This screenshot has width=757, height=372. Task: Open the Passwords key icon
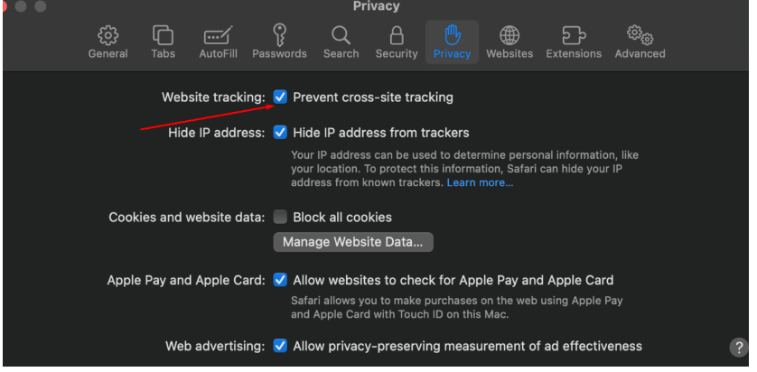click(279, 35)
